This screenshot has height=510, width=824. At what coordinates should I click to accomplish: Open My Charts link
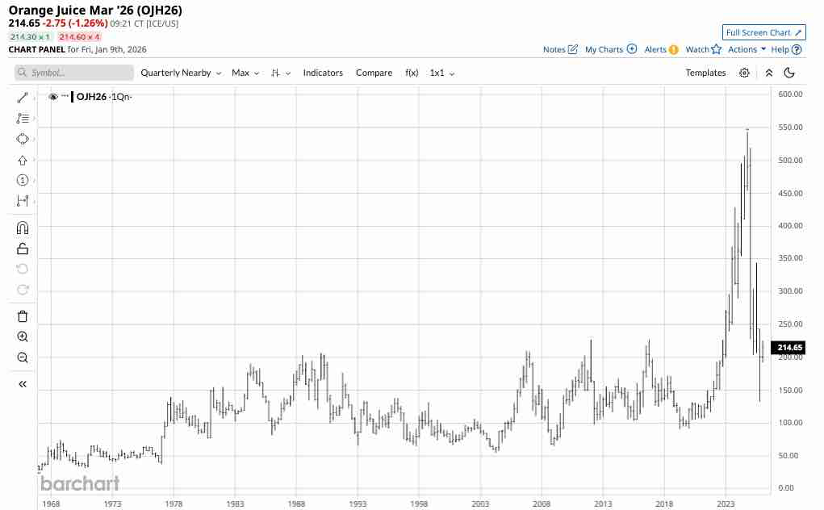[x=611, y=49]
